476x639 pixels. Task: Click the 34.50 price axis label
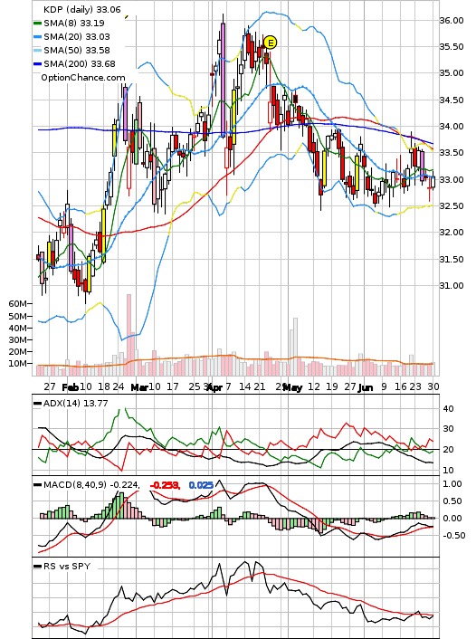(x=452, y=100)
